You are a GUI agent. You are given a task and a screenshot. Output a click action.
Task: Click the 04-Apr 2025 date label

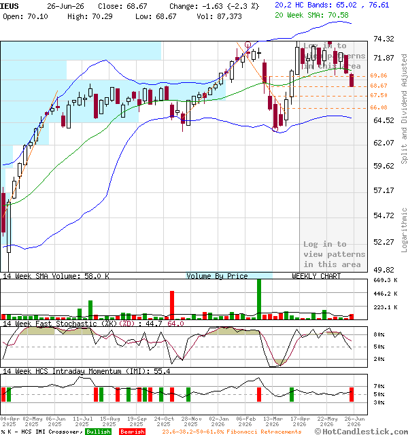click(10, 421)
